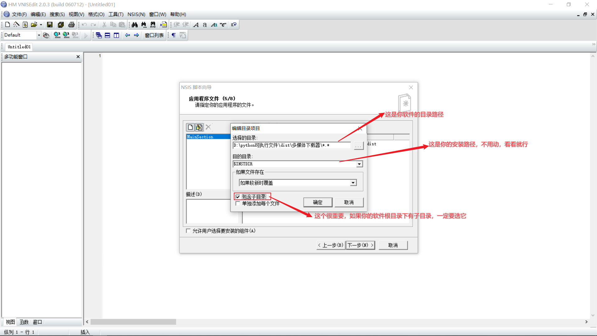
Task: Click the replace A-B binoculars icon
Action: coord(153,25)
